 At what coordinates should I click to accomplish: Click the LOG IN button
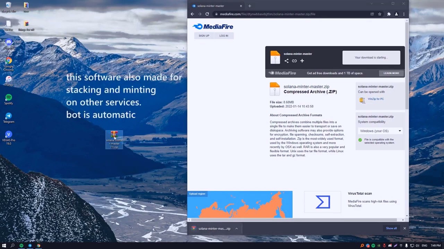pos(224,36)
